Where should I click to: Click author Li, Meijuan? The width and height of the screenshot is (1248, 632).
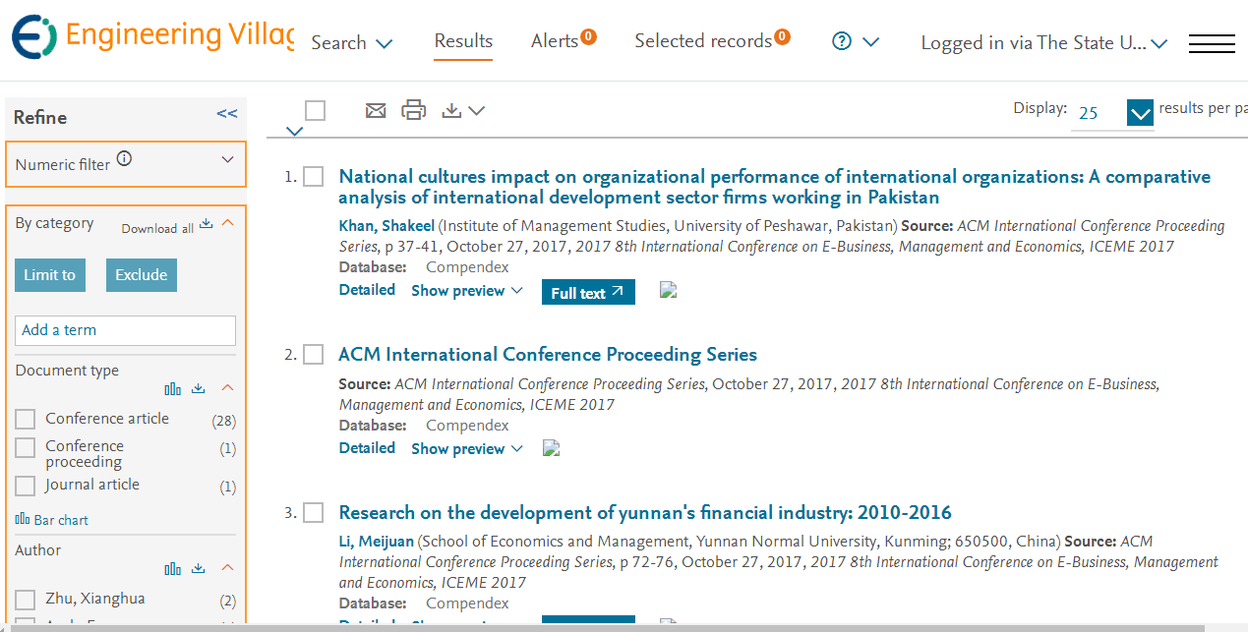click(x=376, y=542)
